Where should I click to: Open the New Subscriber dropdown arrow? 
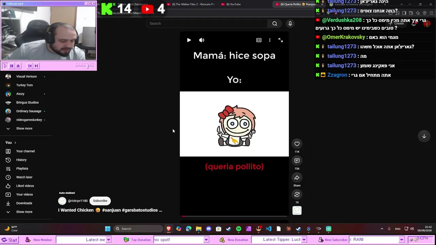(402, 240)
